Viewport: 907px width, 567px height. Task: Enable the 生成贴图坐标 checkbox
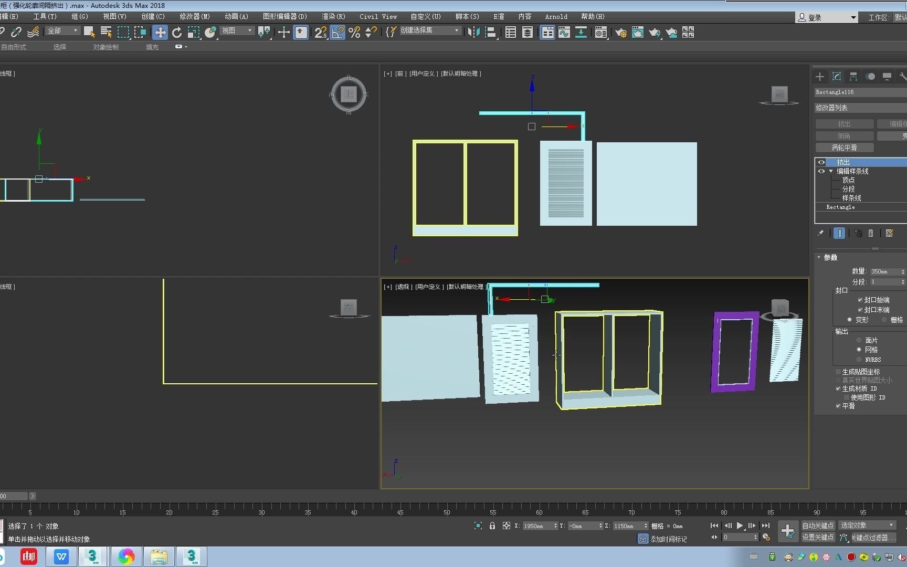coord(838,371)
